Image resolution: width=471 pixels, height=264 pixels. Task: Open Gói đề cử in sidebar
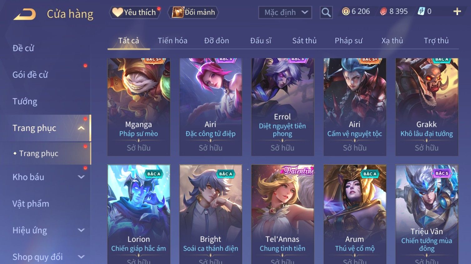coord(30,75)
